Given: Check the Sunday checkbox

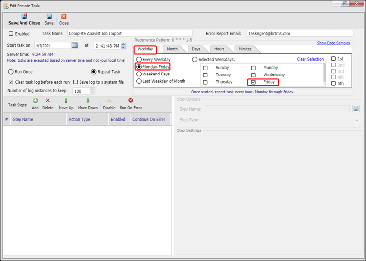Looking at the screenshot, I should pyautogui.click(x=205, y=68).
